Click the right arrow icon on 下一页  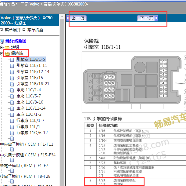156,18
